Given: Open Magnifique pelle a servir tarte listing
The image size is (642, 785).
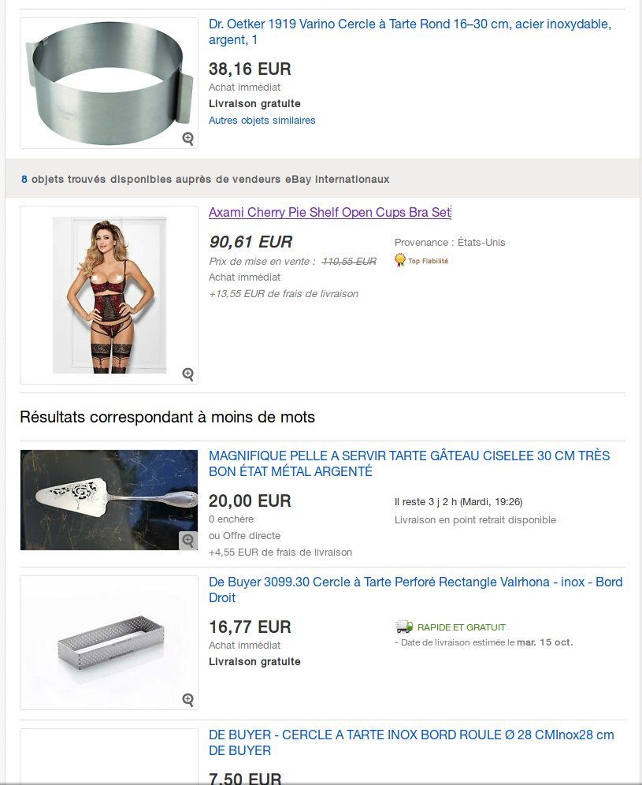Looking at the screenshot, I should [x=410, y=463].
